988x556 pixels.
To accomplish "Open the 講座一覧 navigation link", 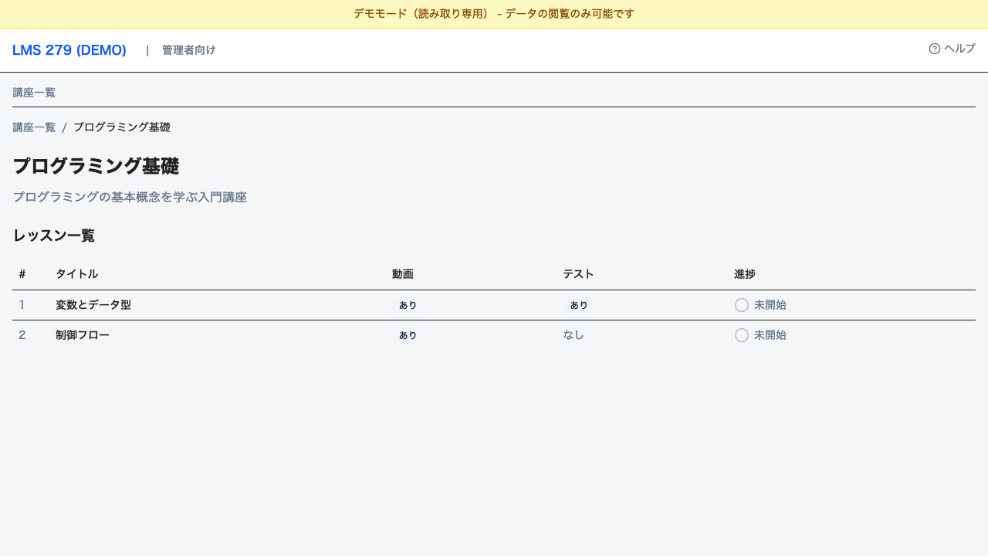I will coord(34,92).
